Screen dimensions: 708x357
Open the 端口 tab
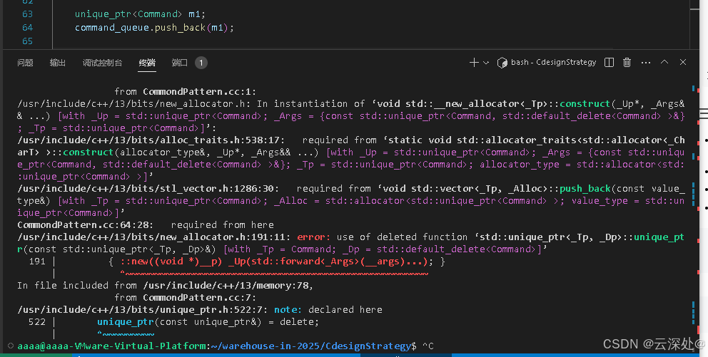[x=179, y=63]
